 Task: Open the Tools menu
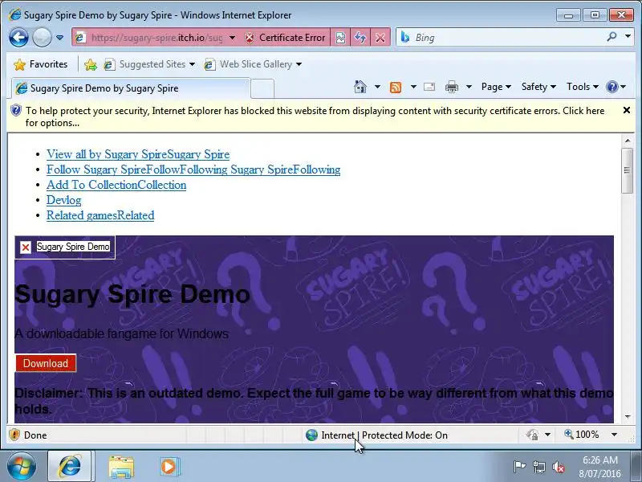pyautogui.click(x=583, y=87)
